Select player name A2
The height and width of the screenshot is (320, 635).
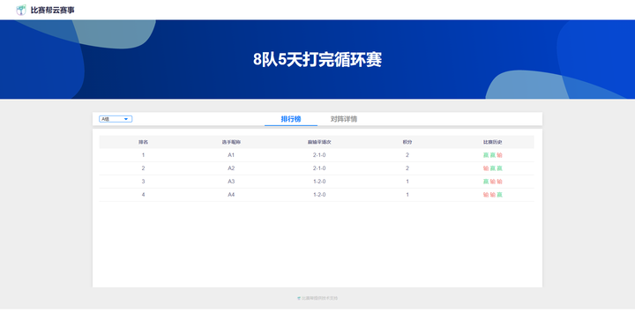click(231, 168)
